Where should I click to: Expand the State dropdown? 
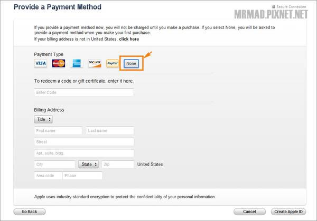(x=89, y=164)
